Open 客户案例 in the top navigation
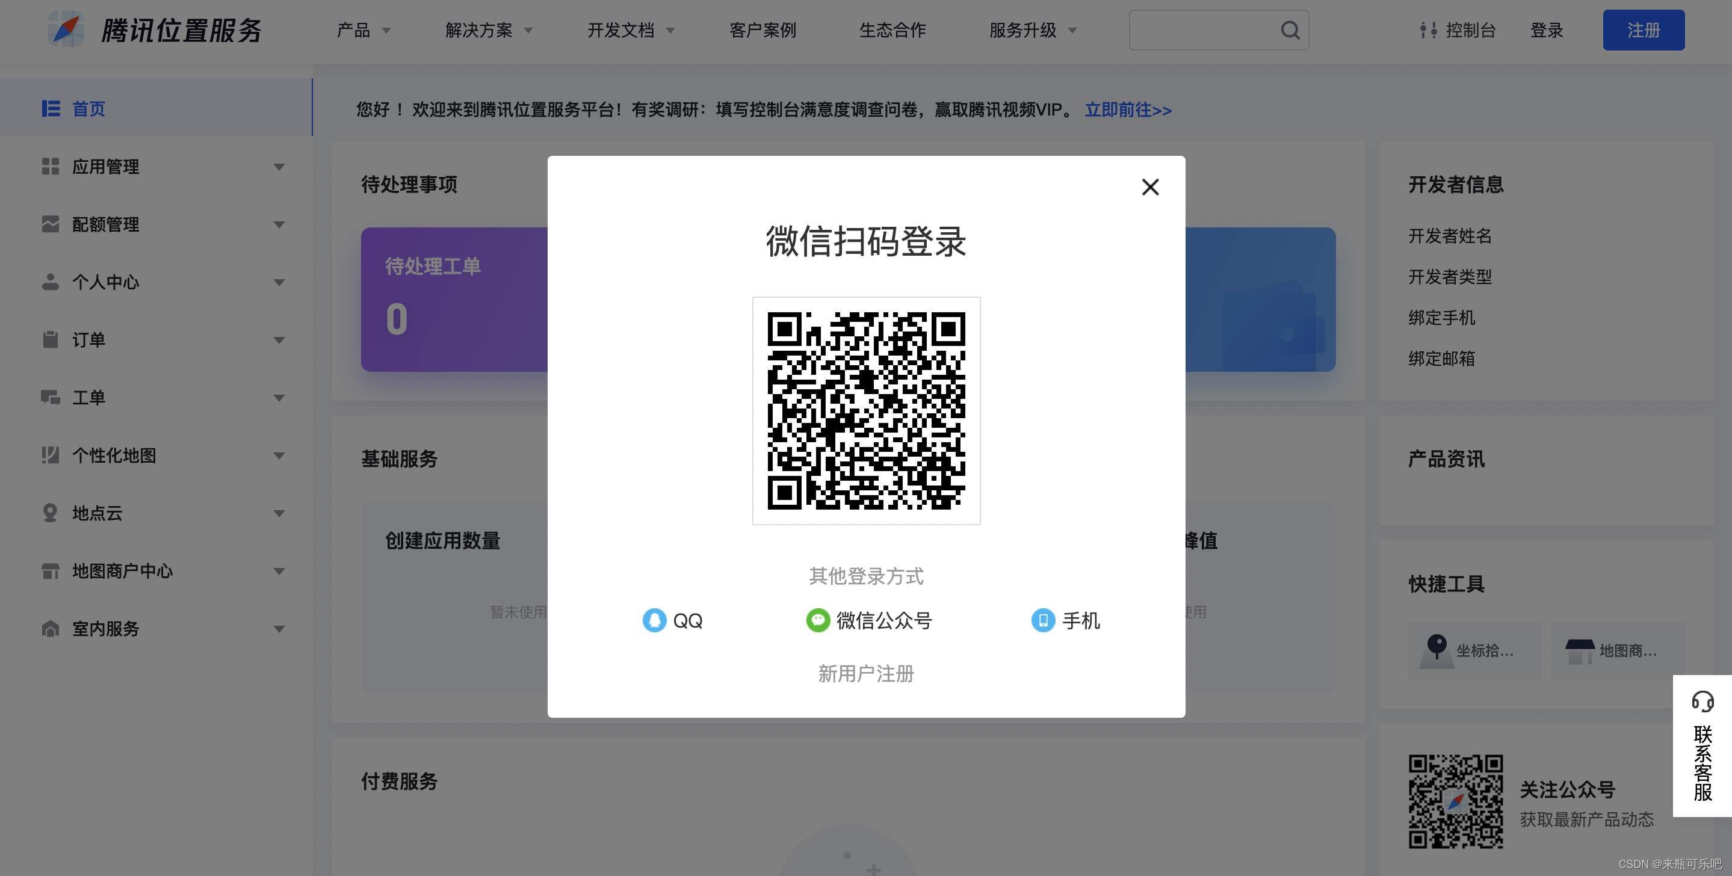1732x876 pixels. point(762,30)
